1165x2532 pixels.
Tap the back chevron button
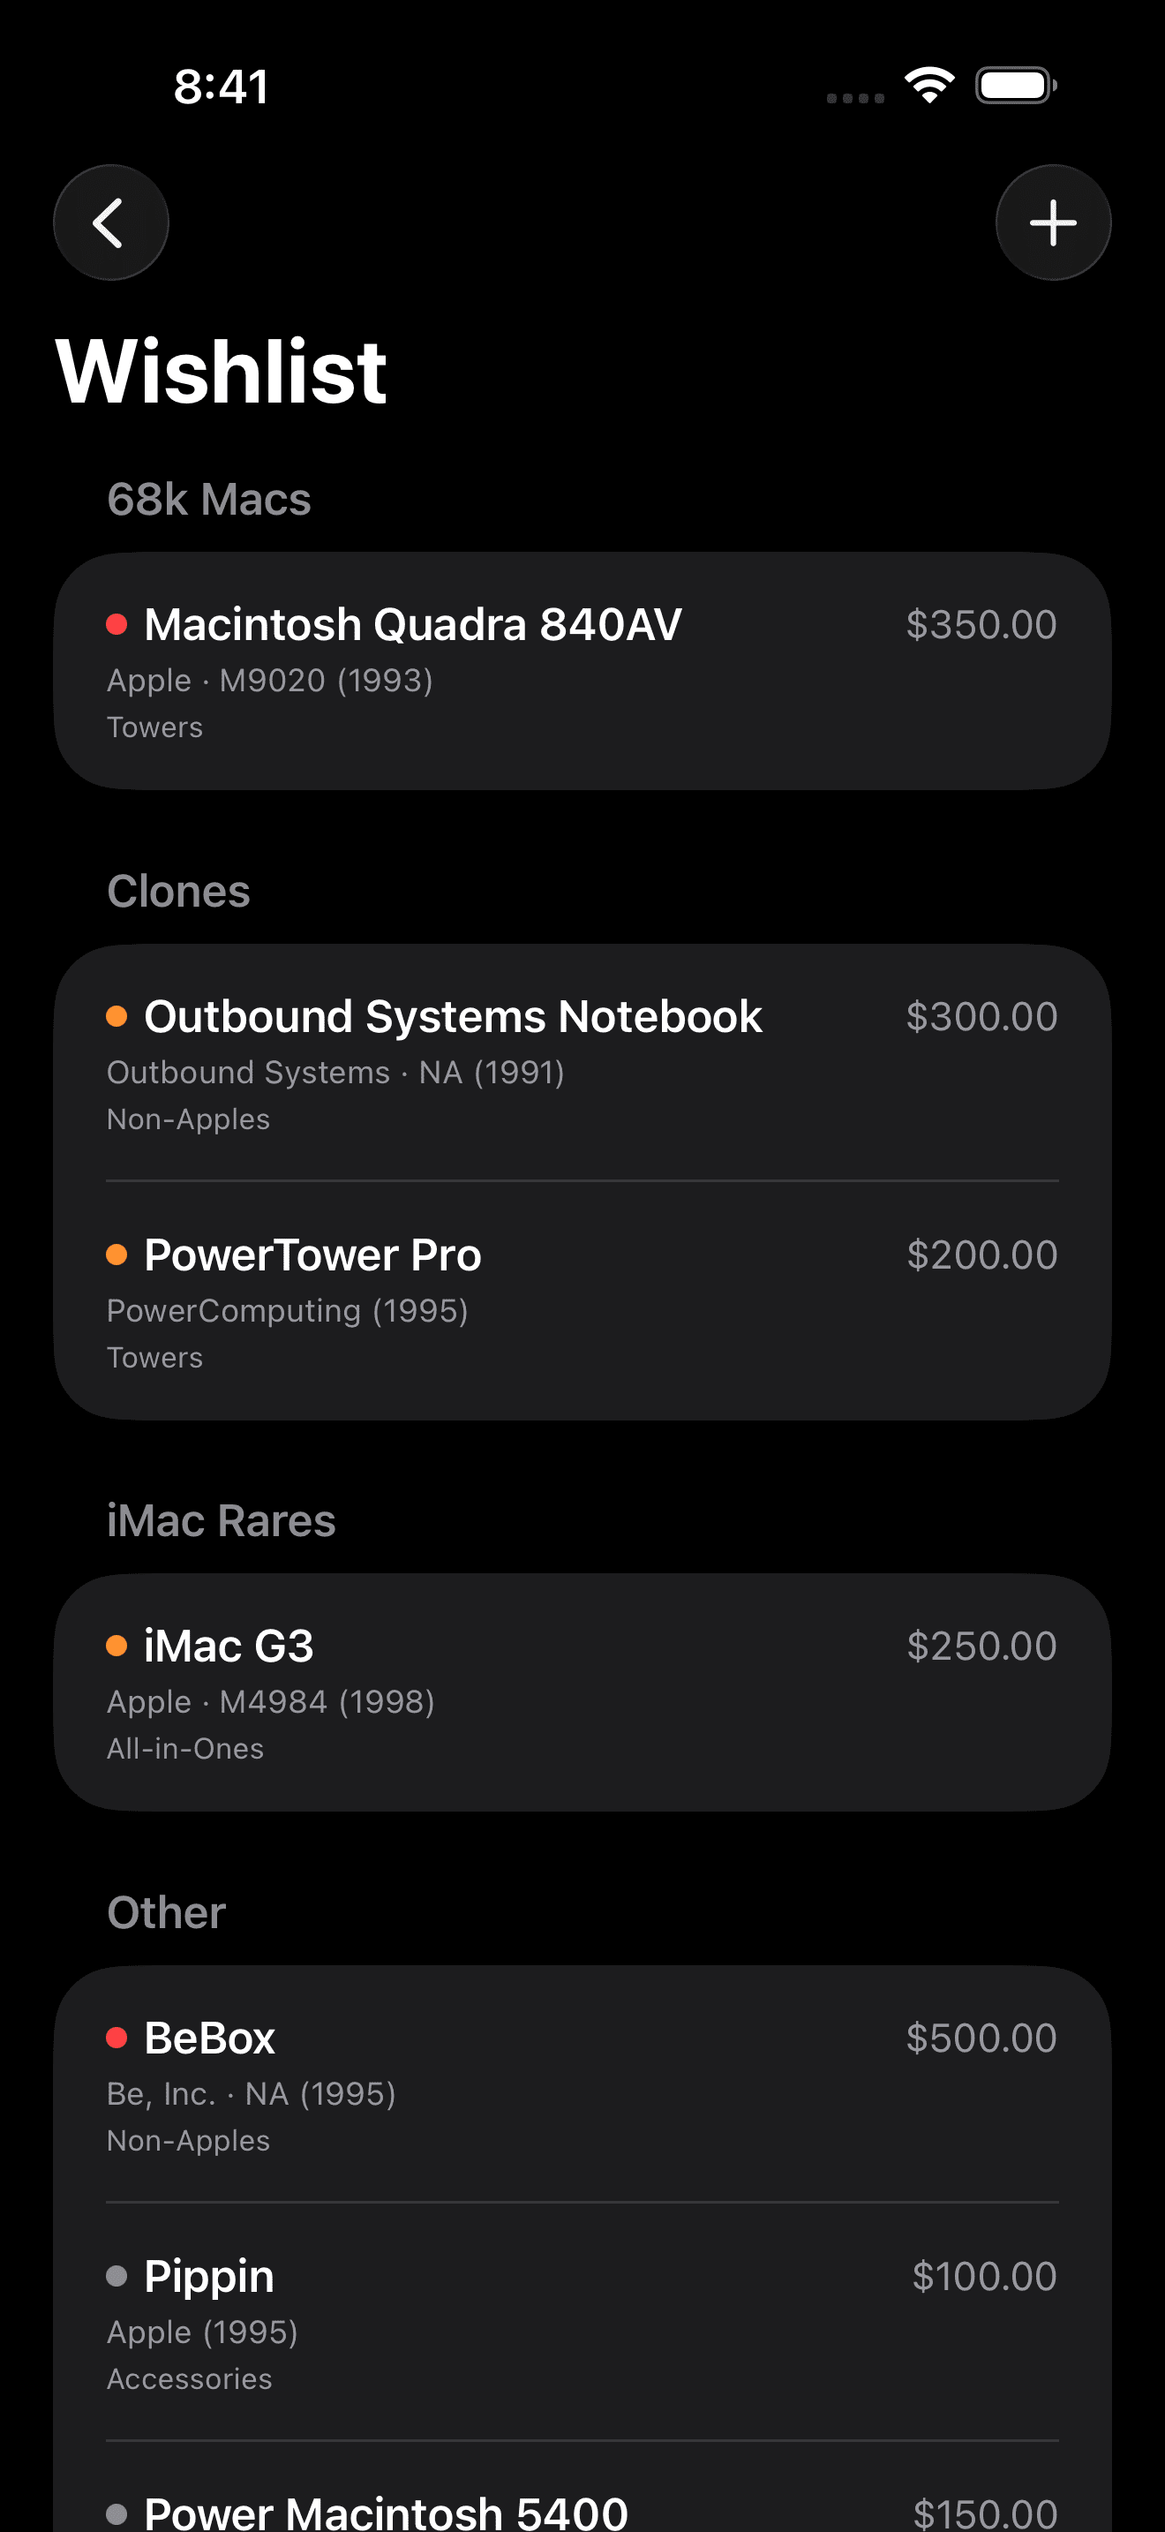pos(110,223)
